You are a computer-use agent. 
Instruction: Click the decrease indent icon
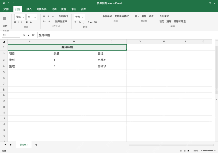44,21
